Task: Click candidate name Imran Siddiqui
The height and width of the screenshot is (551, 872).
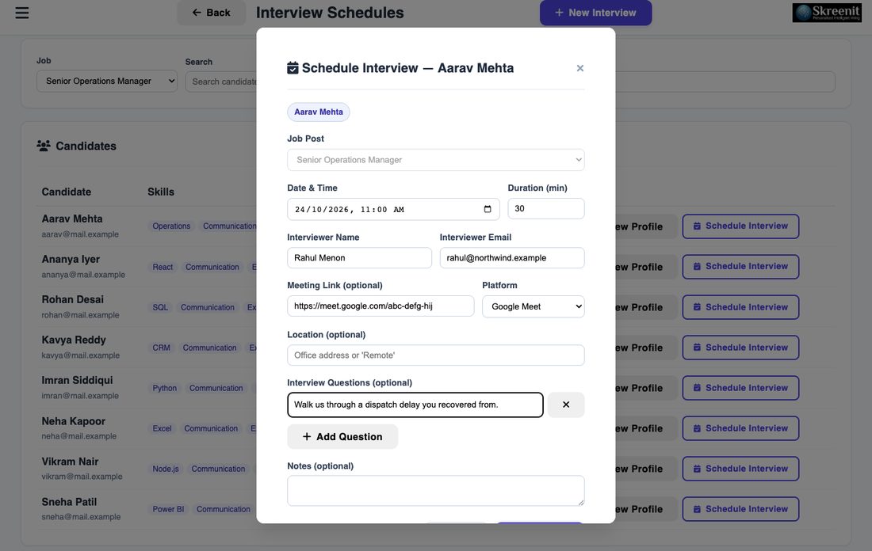Action: [x=77, y=381]
